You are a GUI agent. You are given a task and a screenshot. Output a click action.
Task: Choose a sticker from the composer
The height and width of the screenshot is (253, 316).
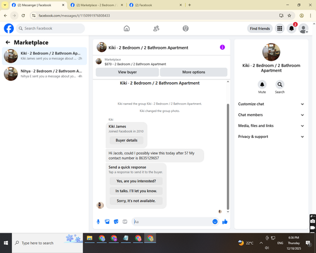[116, 221]
